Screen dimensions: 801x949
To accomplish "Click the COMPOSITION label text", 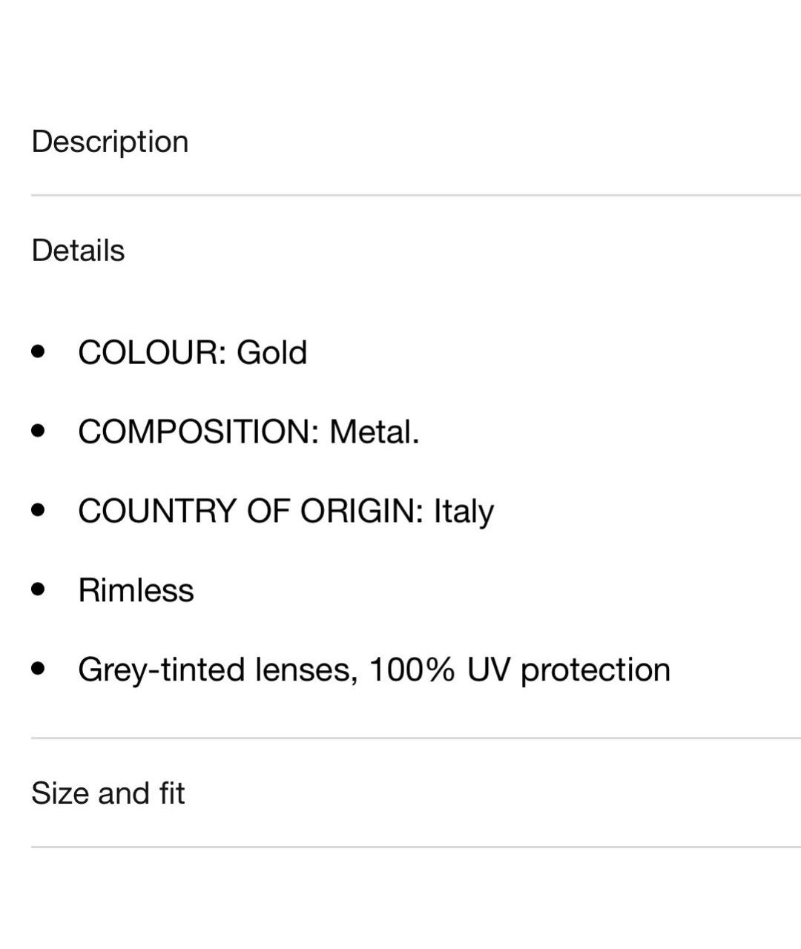I will [199, 431].
